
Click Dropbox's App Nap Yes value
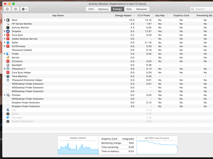pyautogui.click(x=160, y=31)
